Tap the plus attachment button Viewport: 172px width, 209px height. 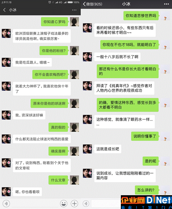(74, 204)
